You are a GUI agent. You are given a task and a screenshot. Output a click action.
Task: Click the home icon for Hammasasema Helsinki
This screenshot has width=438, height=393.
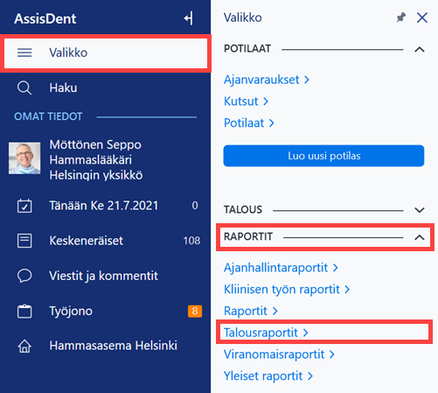click(24, 346)
